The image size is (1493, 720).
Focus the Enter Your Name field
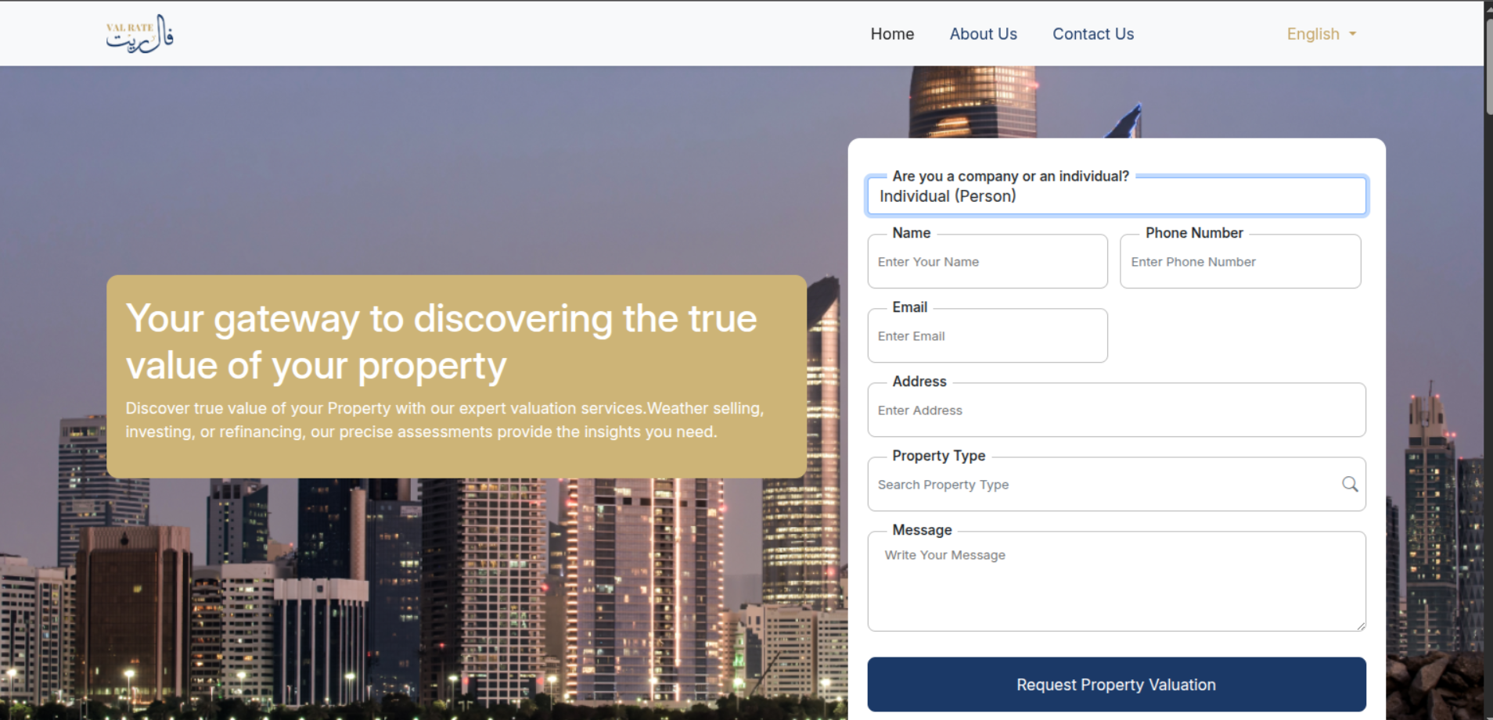click(987, 262)
